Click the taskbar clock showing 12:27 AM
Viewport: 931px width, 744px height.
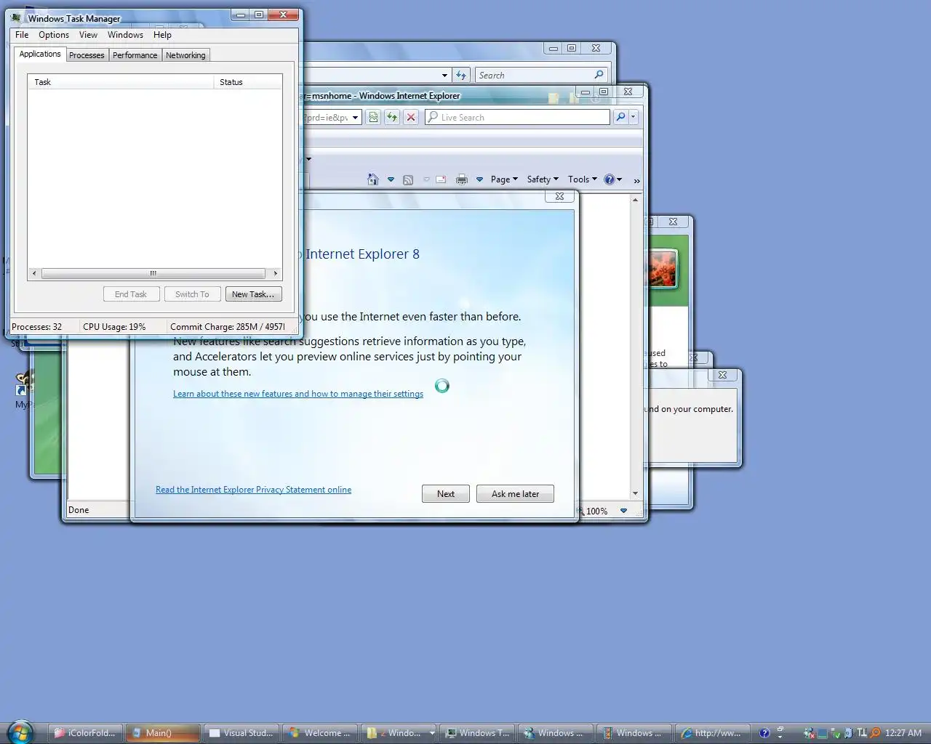pyautogui.click(x=903, y=733)
